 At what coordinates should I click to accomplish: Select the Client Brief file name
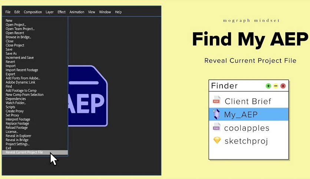click(248, 101)
